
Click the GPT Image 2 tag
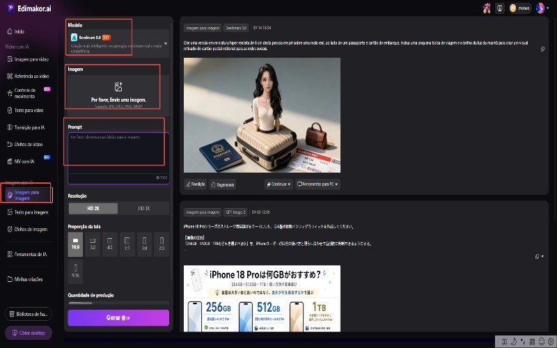pyautogui.click(x=235, y=212)
